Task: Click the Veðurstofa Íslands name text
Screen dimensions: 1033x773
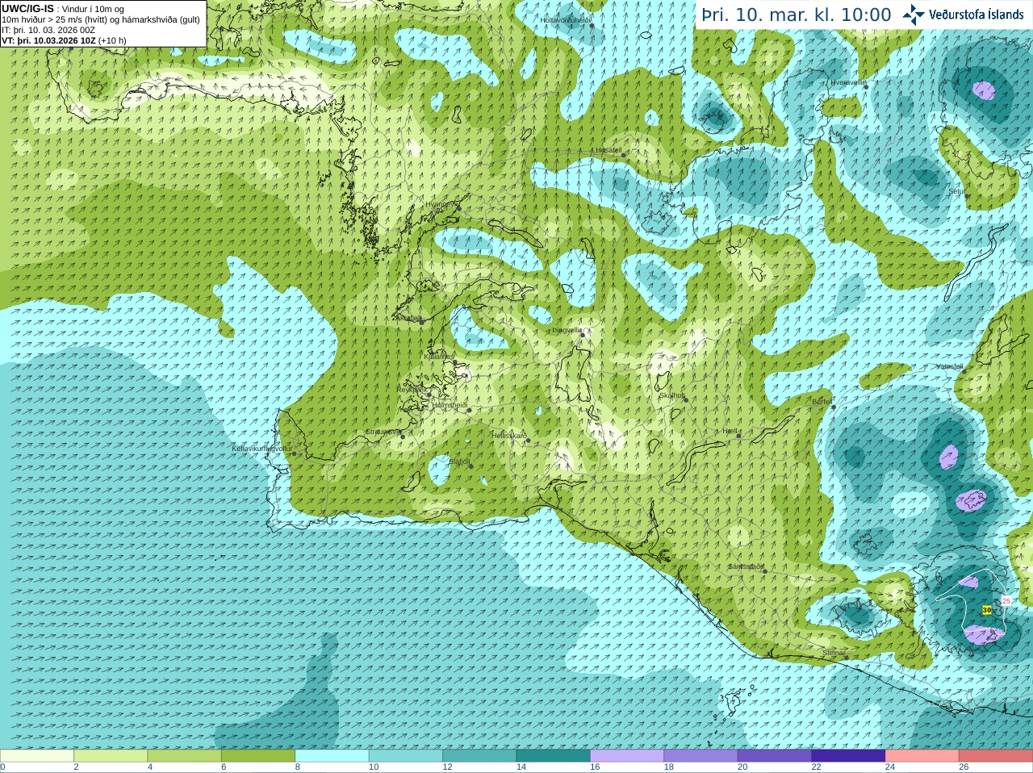Action: 976,15
